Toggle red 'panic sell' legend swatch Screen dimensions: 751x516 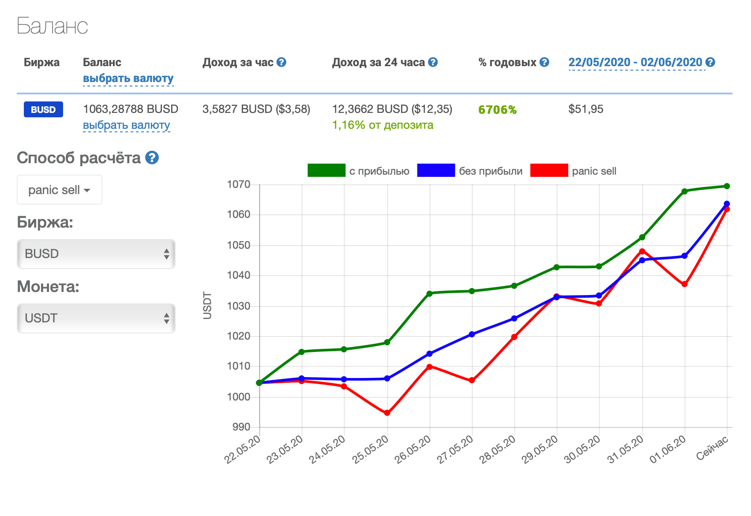[x=549, y=170]
